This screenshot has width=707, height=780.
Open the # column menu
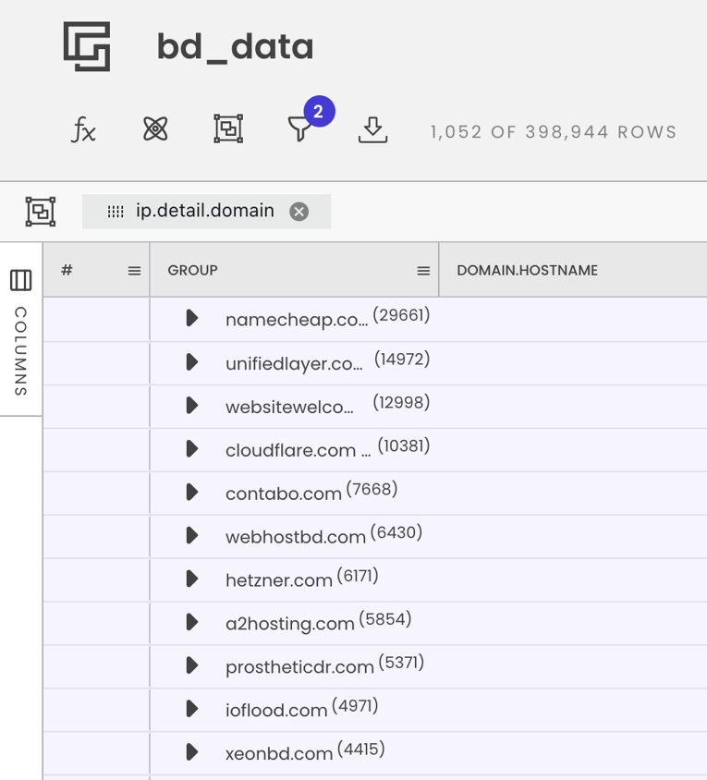click(x=134, y=271)
